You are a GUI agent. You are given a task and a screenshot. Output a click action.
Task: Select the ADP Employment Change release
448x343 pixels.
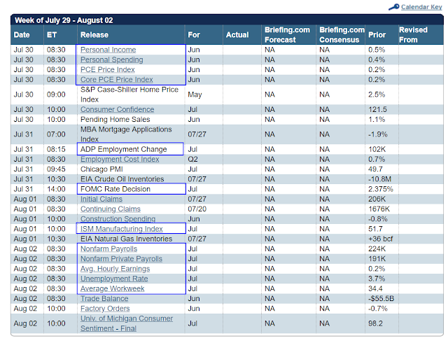click(123, 149)
